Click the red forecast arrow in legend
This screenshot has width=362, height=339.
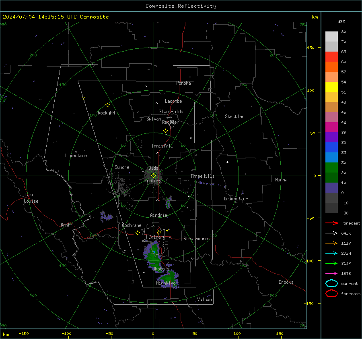pyautogui.click(x=331, y=223)
